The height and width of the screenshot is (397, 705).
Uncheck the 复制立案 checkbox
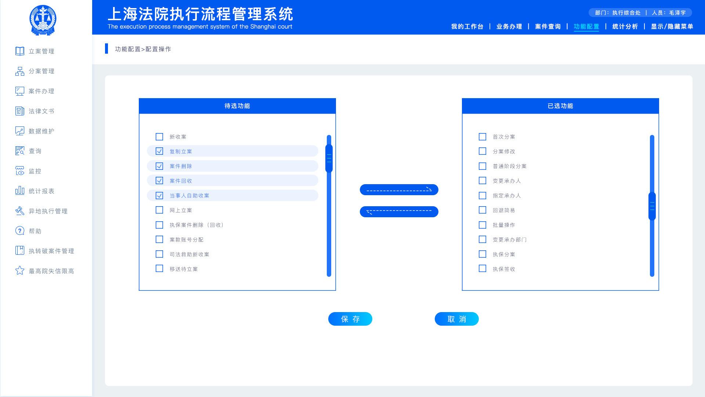coord(159,151)
